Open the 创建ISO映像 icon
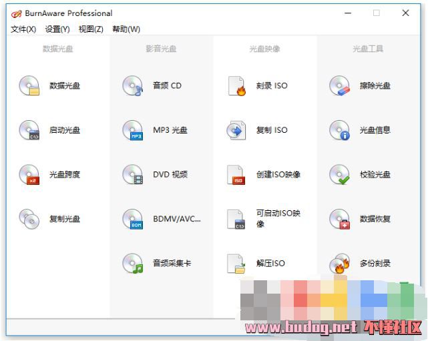Viewport: 428px width, 341px height. pyautogui.click(x=236, y=175)
